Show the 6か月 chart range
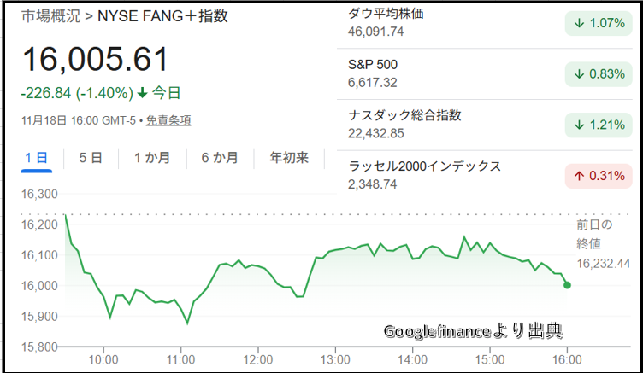This screenshot has width=643, height=373. tap(220, 158)
